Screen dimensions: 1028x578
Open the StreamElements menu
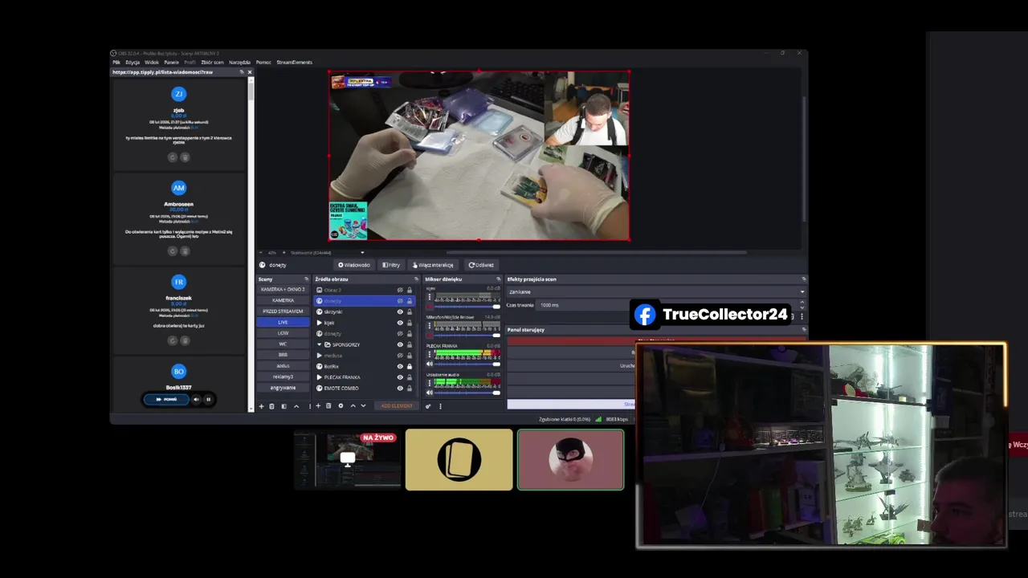[295, 62]
